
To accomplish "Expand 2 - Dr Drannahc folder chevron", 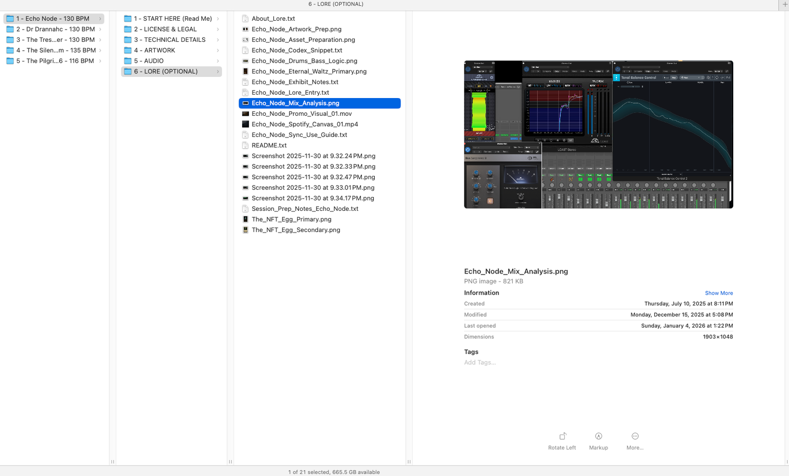I will tap(100, 30).
